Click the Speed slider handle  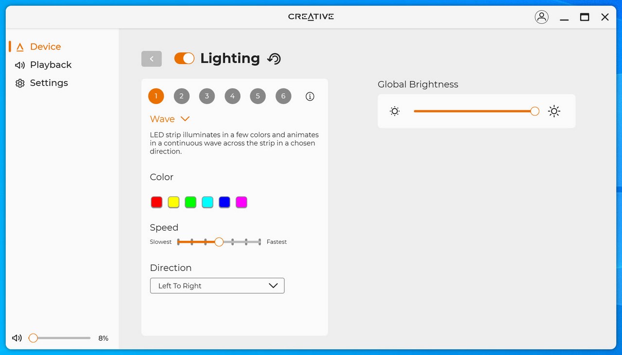tap(219, 242)
